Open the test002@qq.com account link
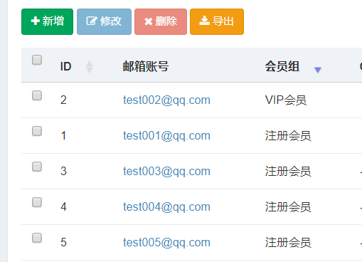 (166, 100)
